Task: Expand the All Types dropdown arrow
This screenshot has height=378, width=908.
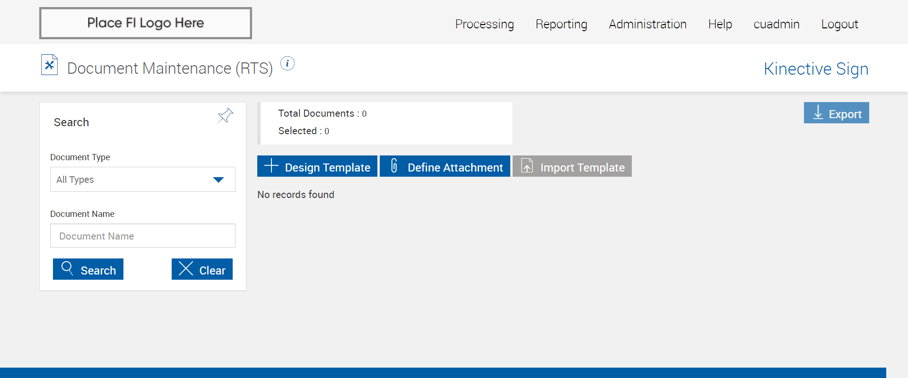Action: (218, 180)
